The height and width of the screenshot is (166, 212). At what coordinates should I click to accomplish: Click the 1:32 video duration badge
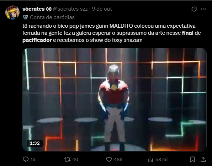click(35, 143)
